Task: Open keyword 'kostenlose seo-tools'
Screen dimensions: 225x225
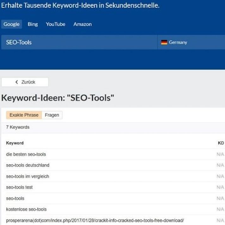Action: (26, 209)
